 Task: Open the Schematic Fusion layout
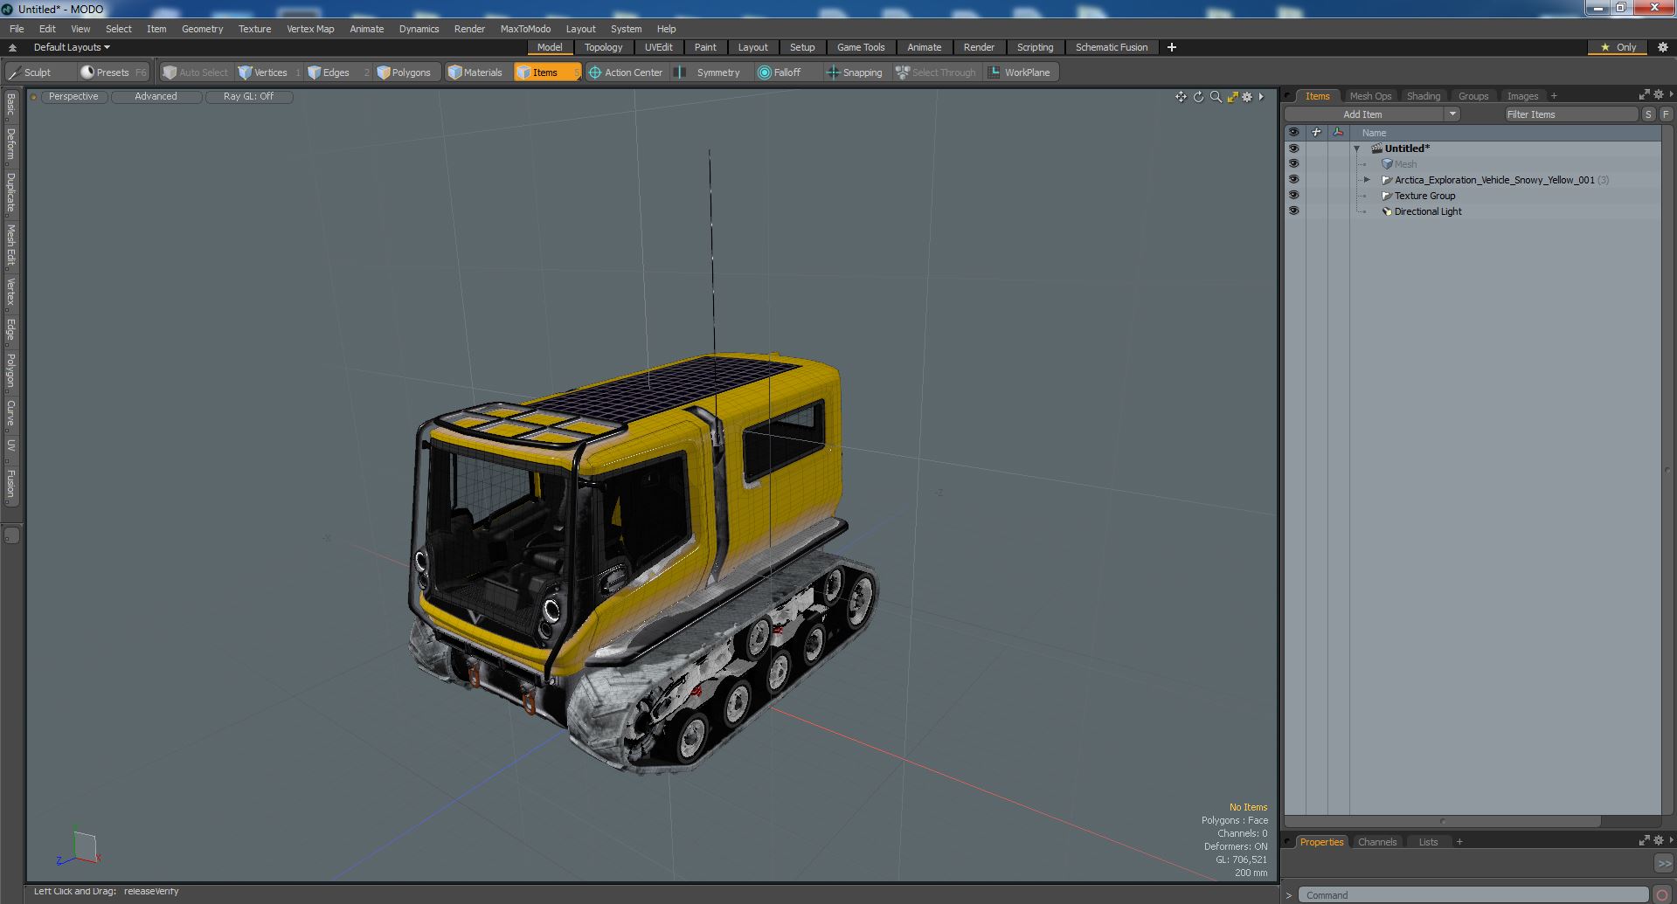[1112, 47]
